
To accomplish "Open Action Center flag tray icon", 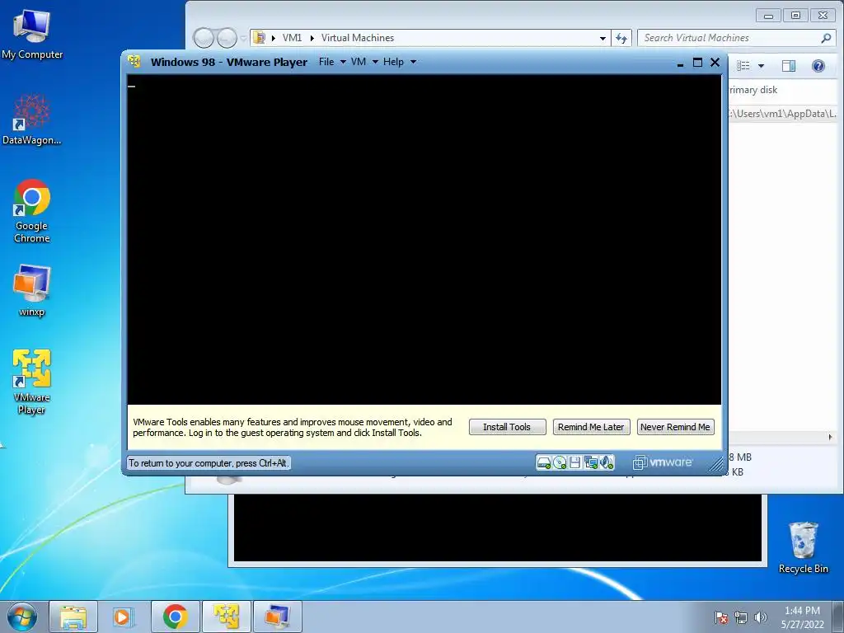I will pos(721,617).
